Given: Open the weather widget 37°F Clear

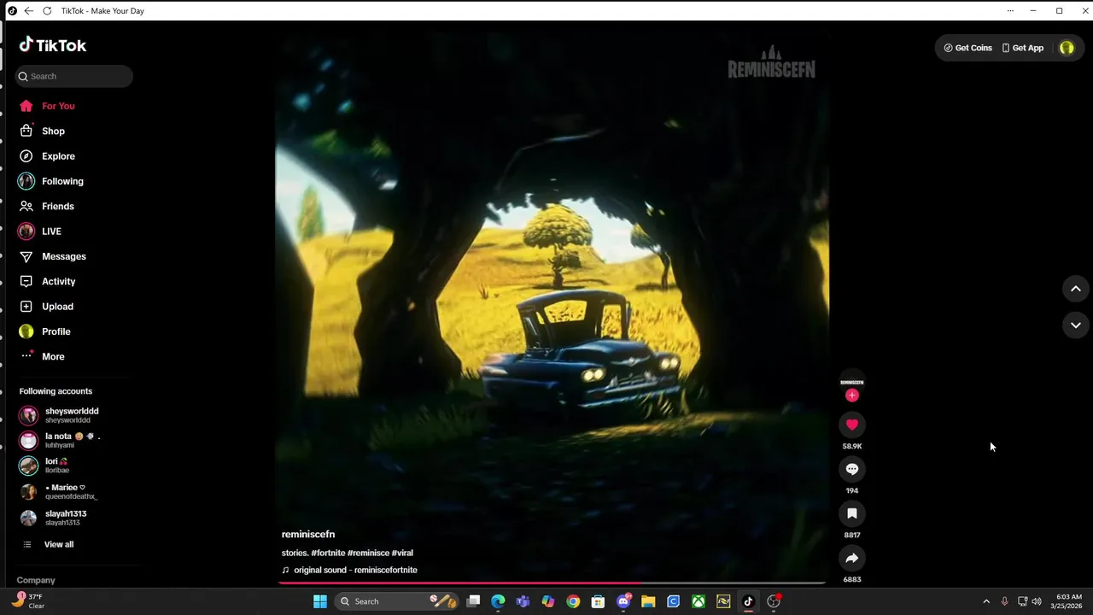Looking at the screenshot, I should [x=27, y=601].
